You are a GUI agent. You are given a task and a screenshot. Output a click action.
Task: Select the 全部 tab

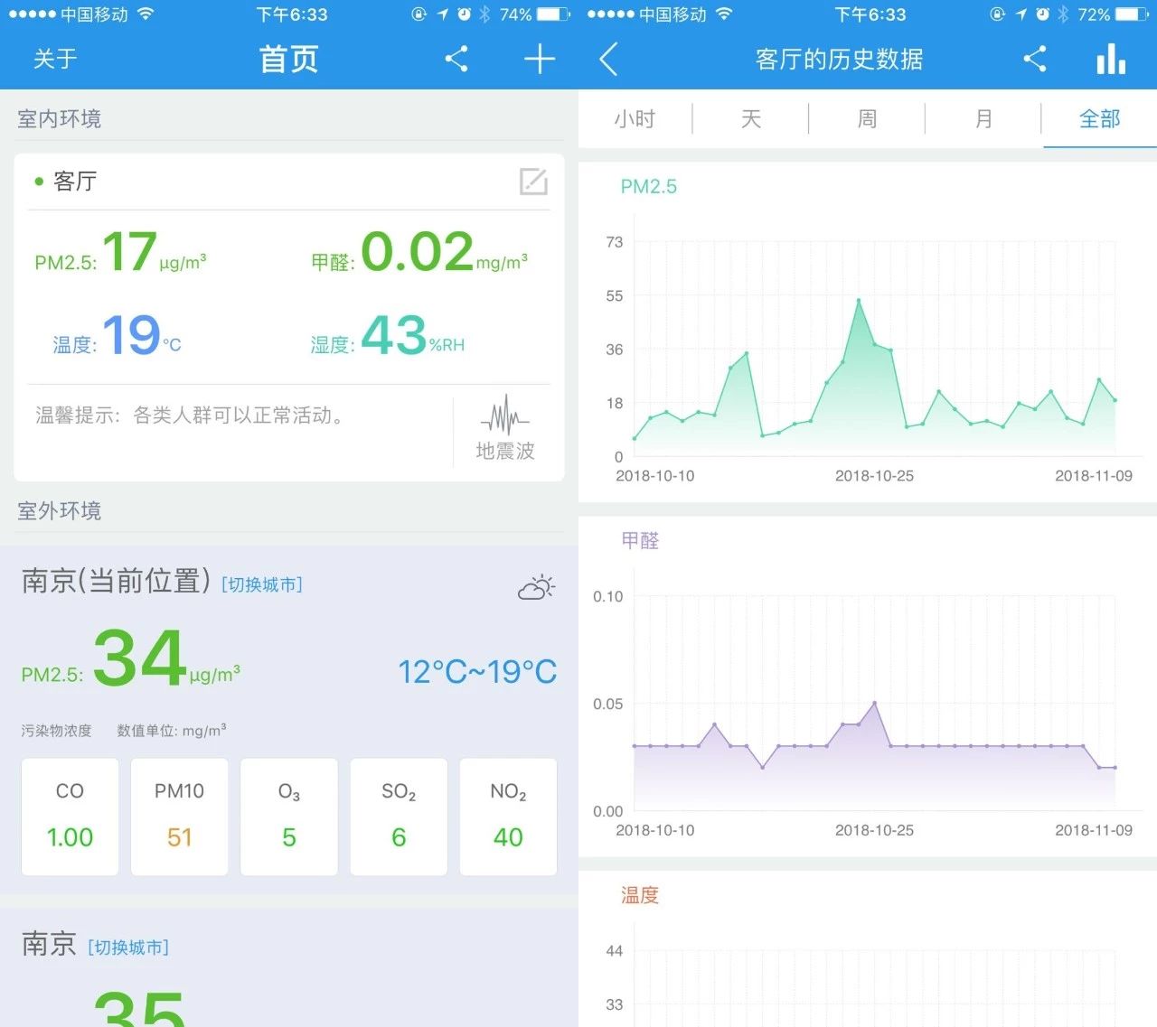1099,119
